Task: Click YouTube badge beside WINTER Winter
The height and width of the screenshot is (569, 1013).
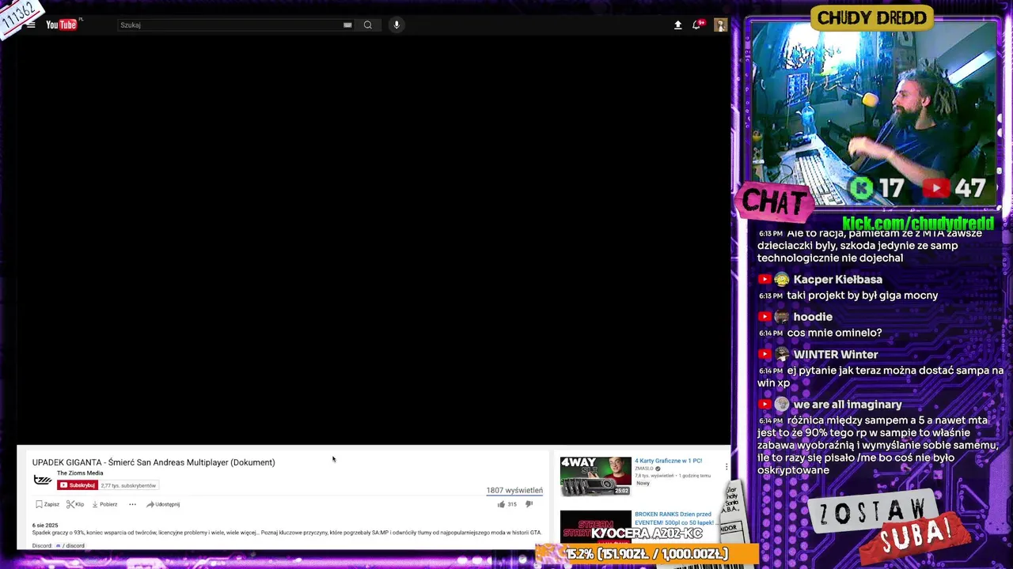Action: (764, 354)
